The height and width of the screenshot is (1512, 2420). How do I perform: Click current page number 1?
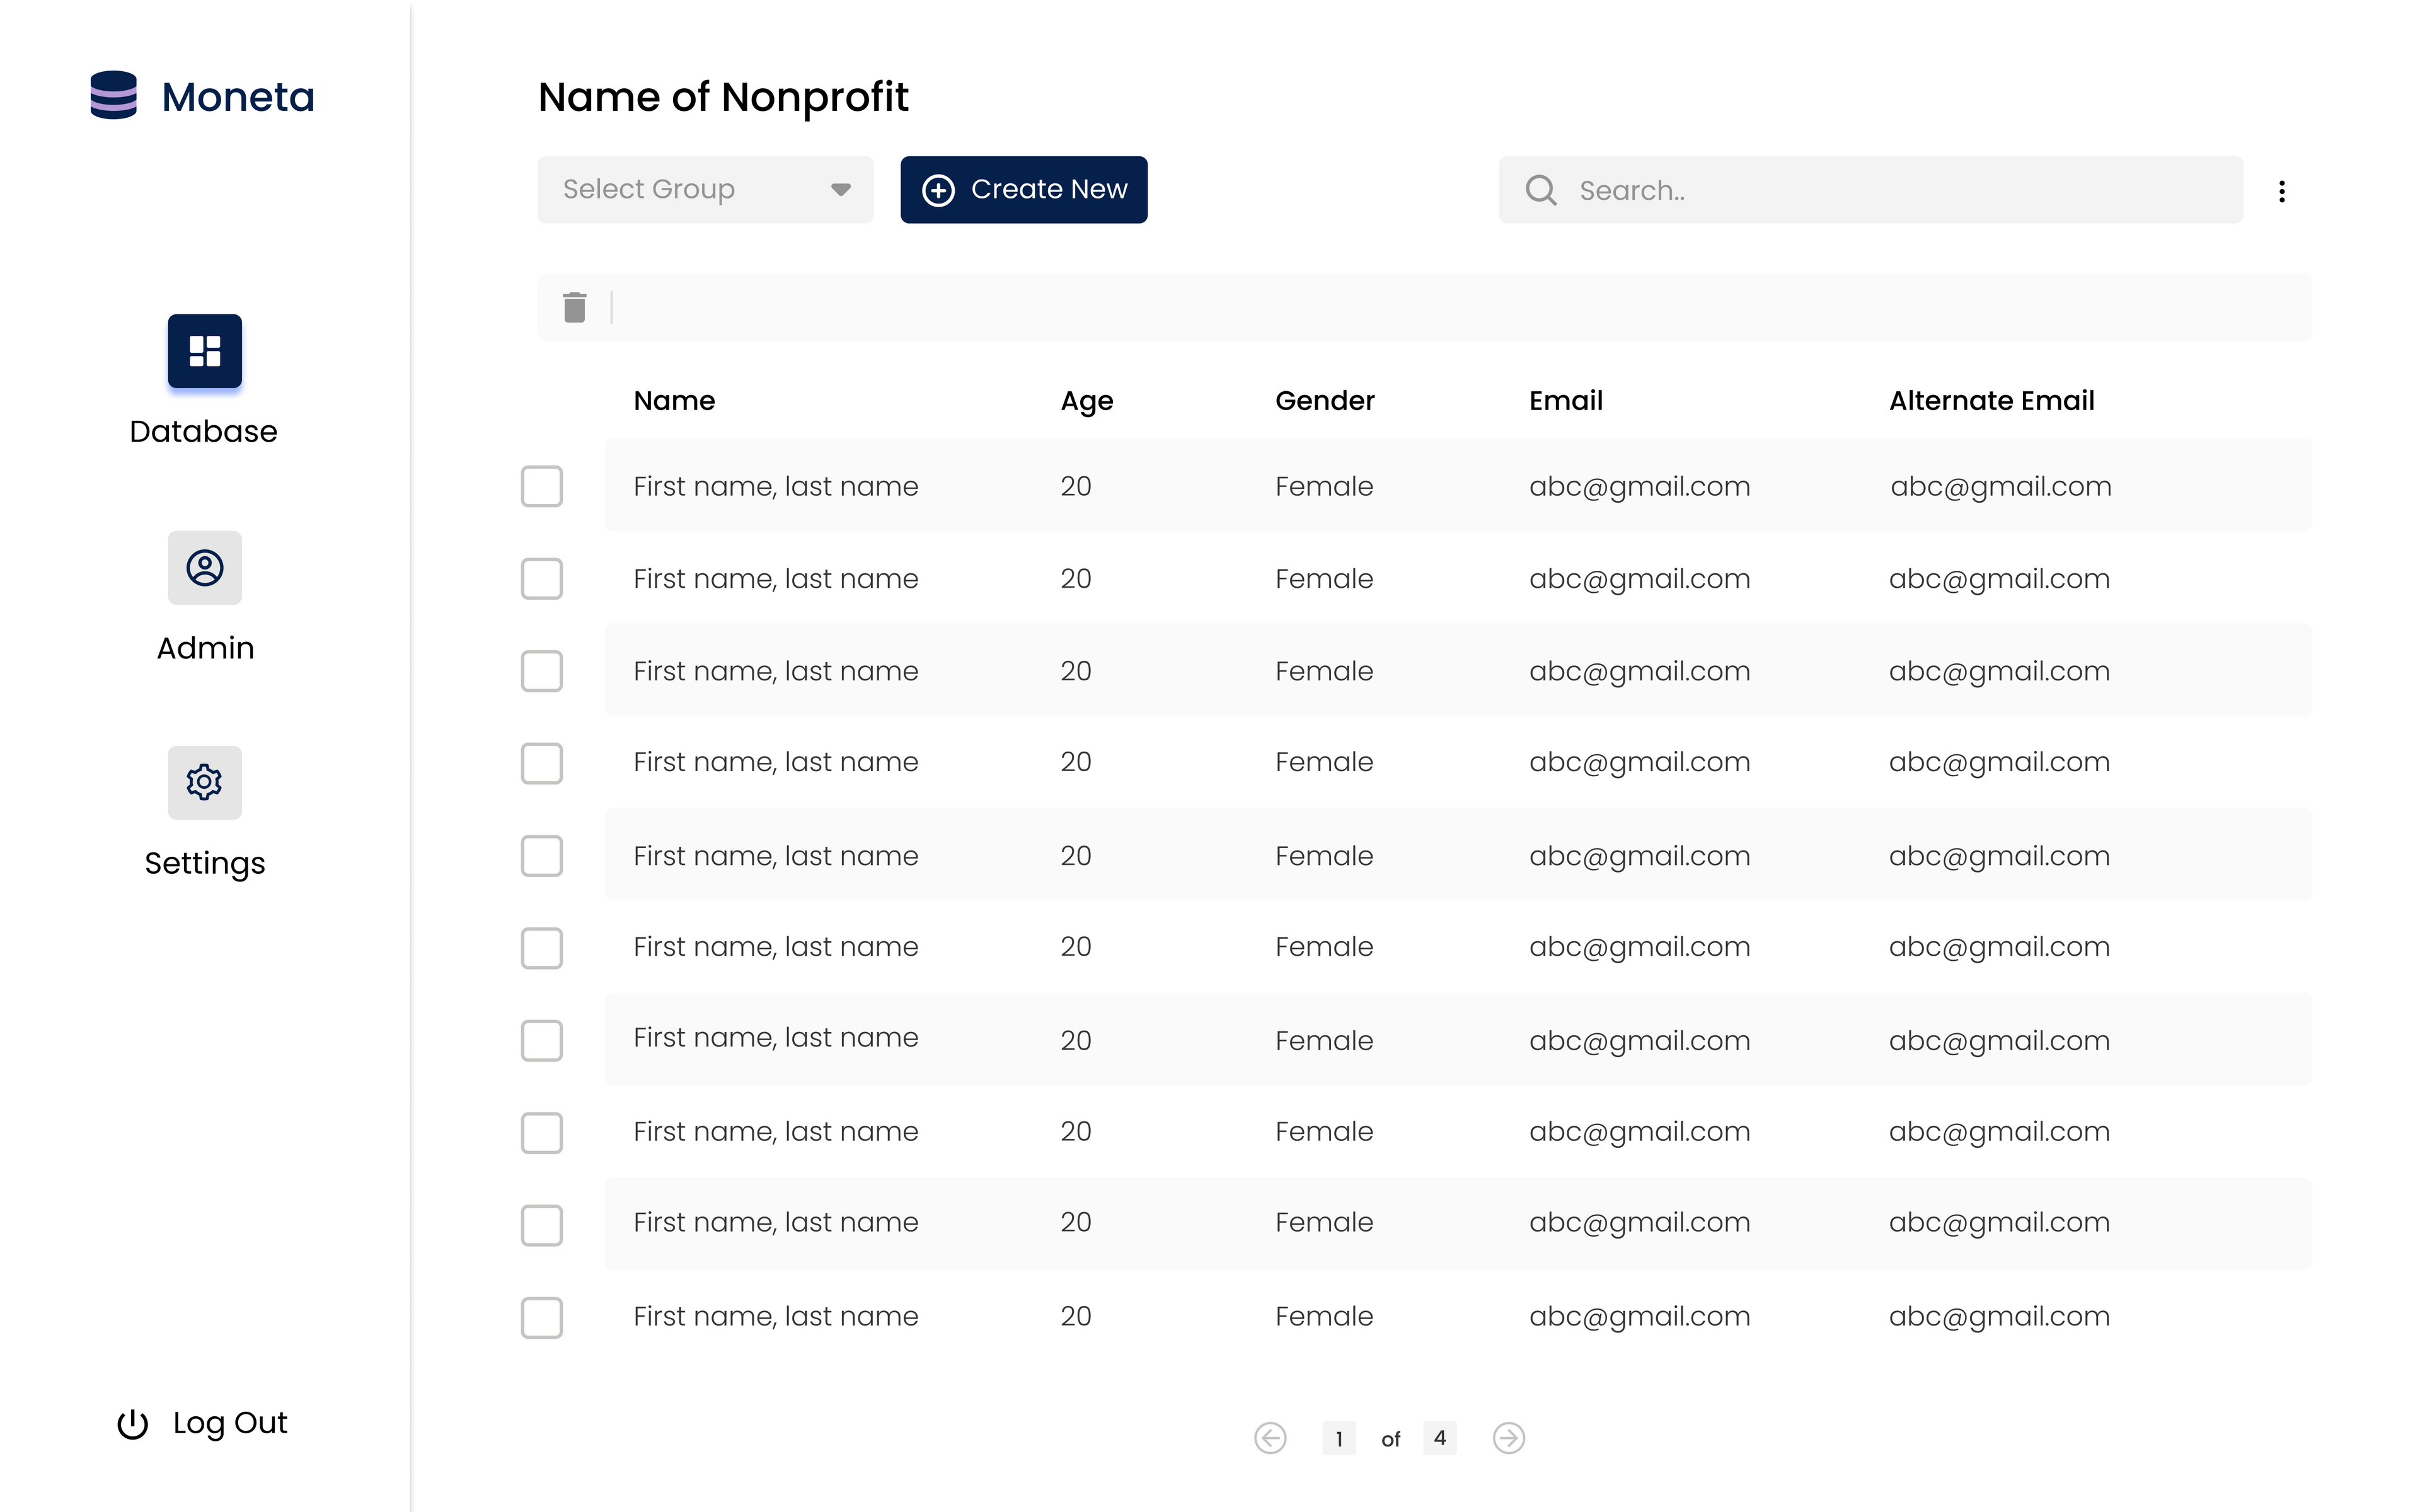[1339, 1438]
